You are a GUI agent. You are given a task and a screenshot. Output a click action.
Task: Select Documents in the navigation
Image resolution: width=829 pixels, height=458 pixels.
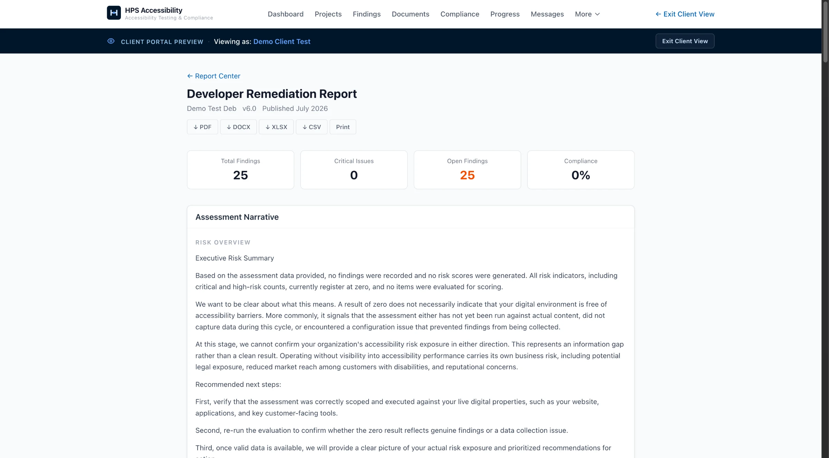point(410,14)
